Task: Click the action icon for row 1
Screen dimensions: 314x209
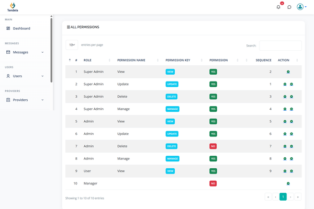Action: tap(288, 72)
